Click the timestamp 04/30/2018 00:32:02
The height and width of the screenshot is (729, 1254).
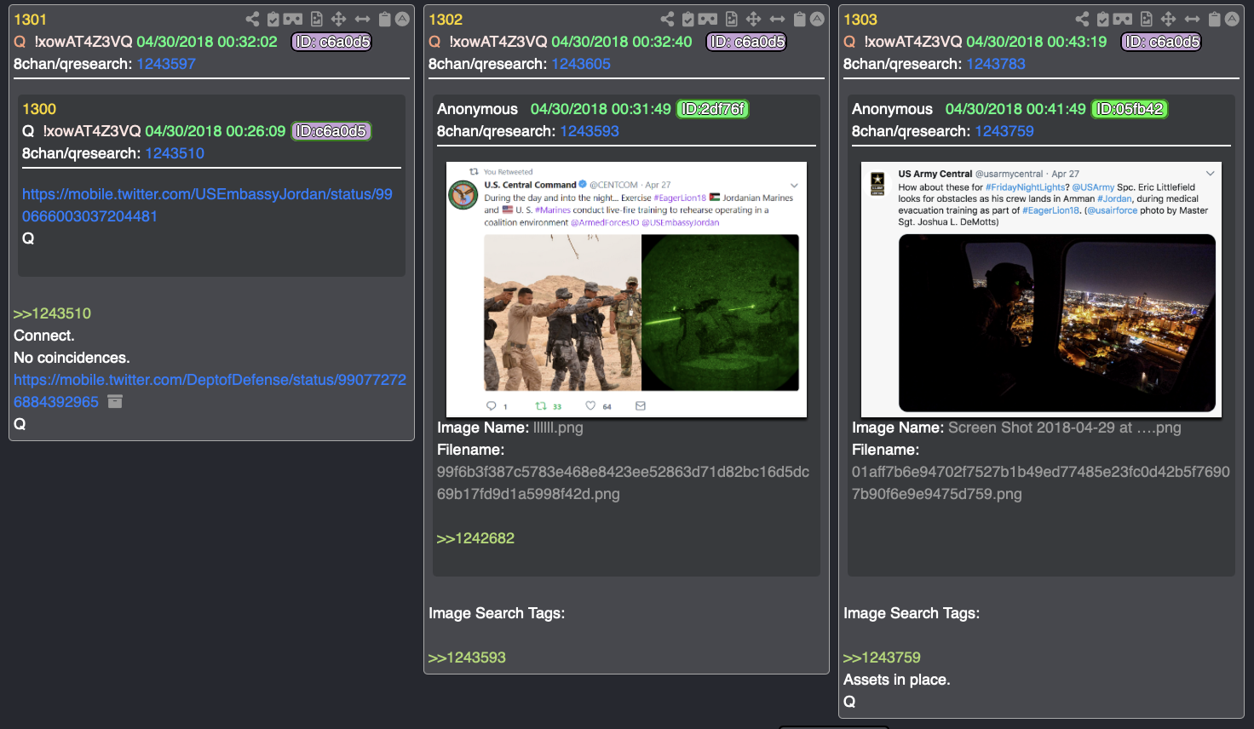pos(207,42)
